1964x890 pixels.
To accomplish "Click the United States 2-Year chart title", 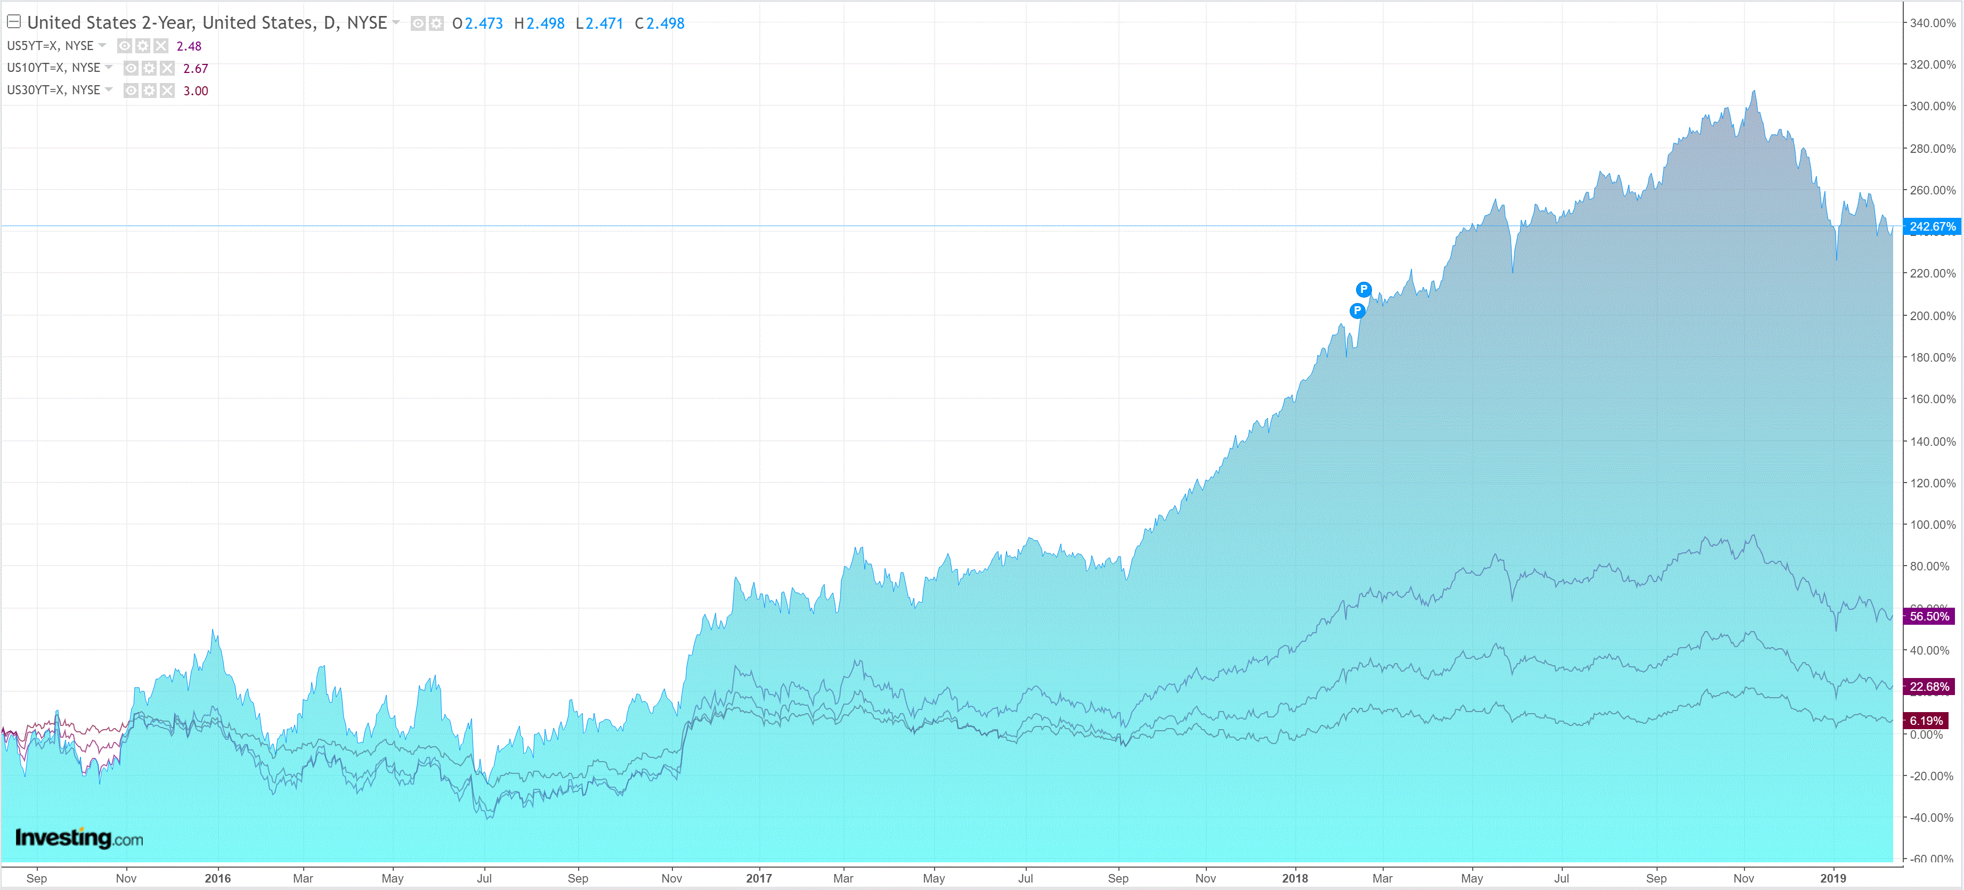I will click(207, 23).
